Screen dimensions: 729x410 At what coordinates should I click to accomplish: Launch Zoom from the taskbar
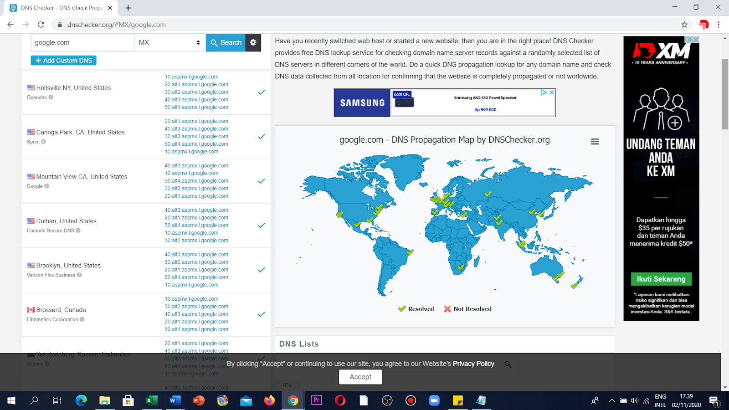coord(434,400)
